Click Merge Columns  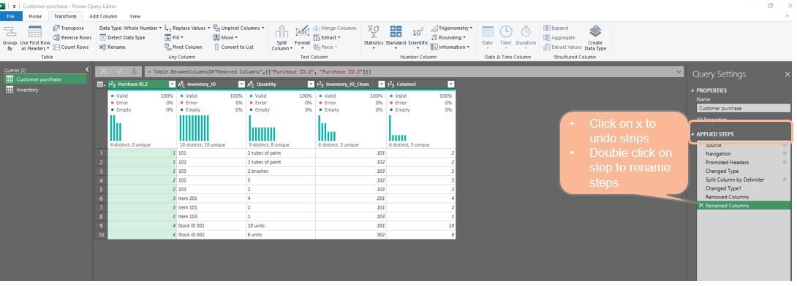point(335,28)
